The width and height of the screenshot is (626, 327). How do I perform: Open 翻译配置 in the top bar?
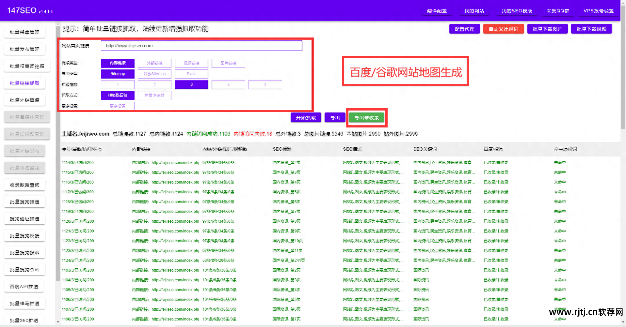point(437,10)
